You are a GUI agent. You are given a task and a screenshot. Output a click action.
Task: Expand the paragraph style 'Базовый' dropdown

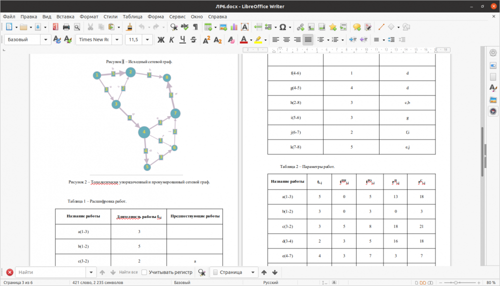tap(46, 39)
